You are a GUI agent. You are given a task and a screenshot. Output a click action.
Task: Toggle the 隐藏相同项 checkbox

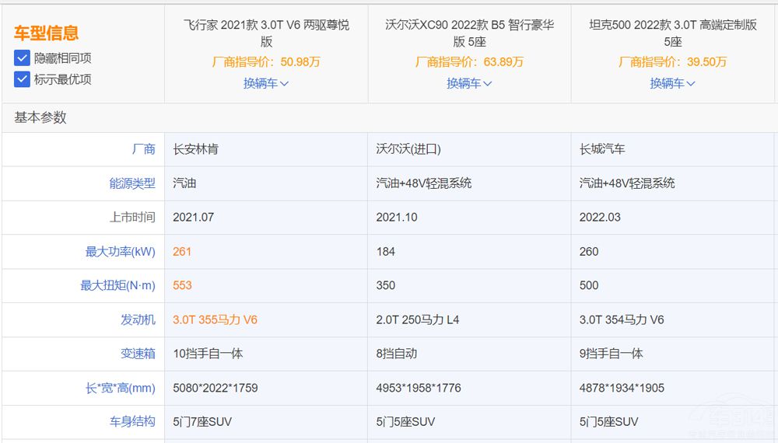pyautogui.click(x=22, y=58)
